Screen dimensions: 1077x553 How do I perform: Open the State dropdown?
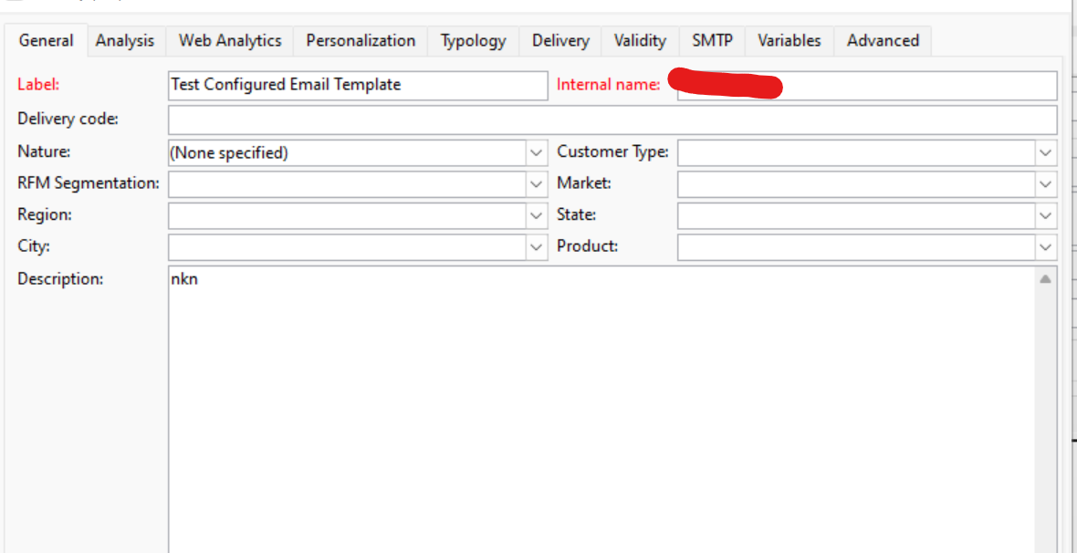coord(1045,216)
